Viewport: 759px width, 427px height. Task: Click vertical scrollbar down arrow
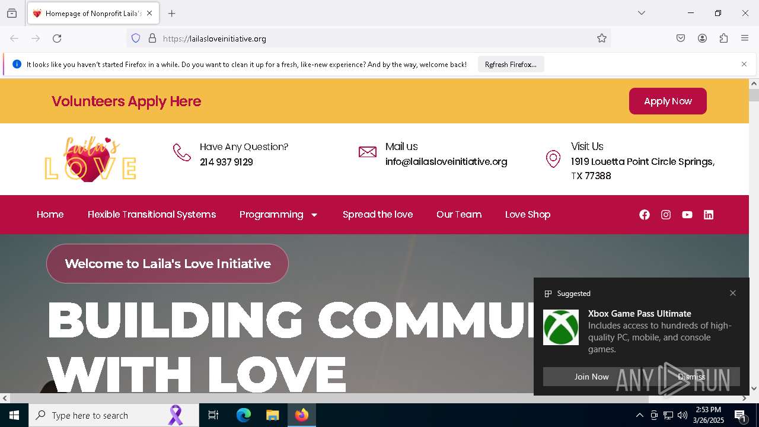pyautogui.click(x=754, y=388)
